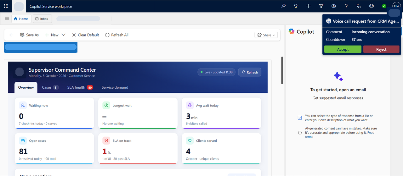Click the Copilot logo icon
403x176 pixels.
tap(292, 31)
